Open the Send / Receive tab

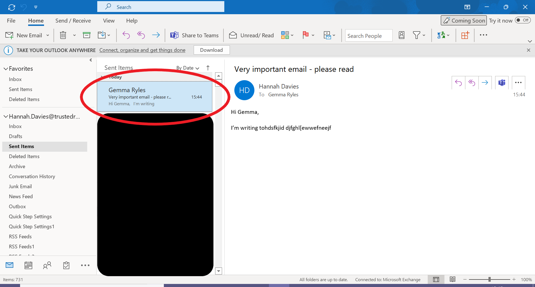pyautogui.click(x=73, y=21)
